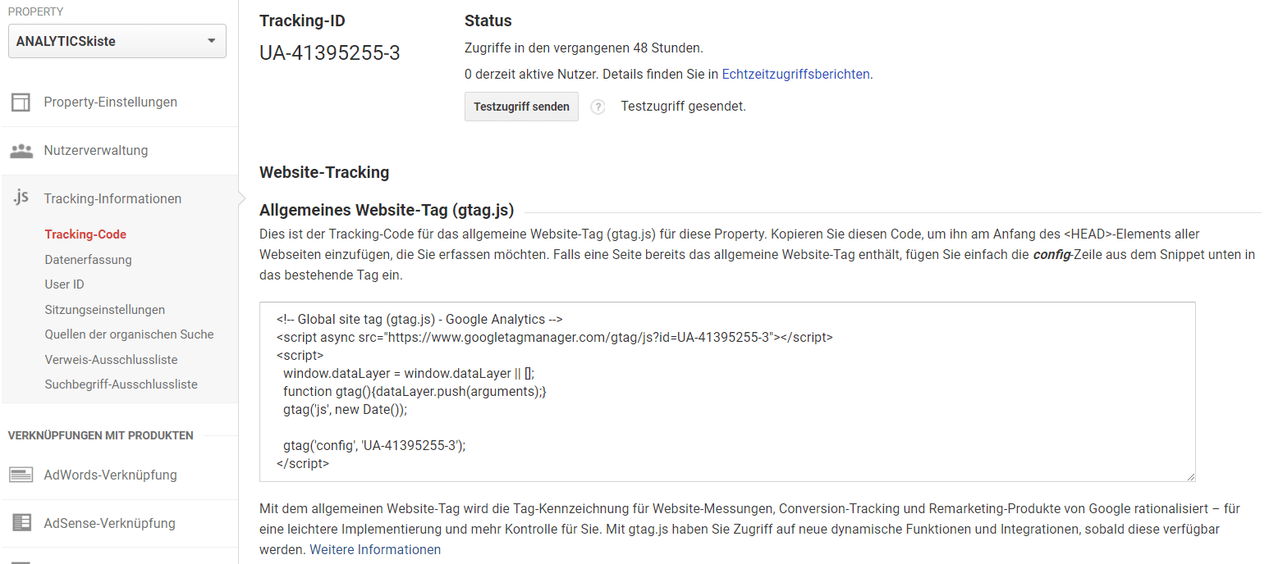1269x564 pixels.
Task: Click inside the tracking code snippet box
Action: (x=727, y=392)
